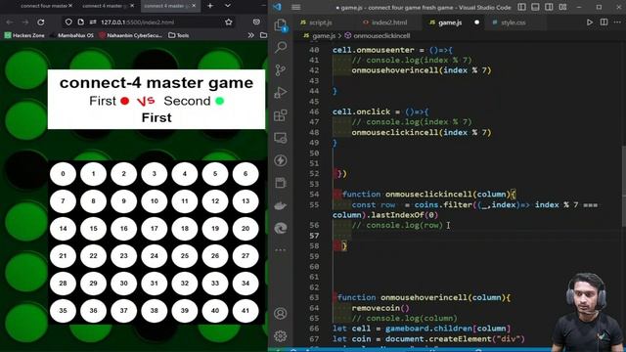The height and width of the screenshot is (352, 626).
Task: Switch to 'connect four master' browser tab
Action: coord(43,6)
